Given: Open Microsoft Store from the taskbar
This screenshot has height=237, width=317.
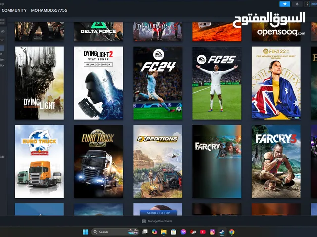Looking at the screenshot, I should 173,232.
